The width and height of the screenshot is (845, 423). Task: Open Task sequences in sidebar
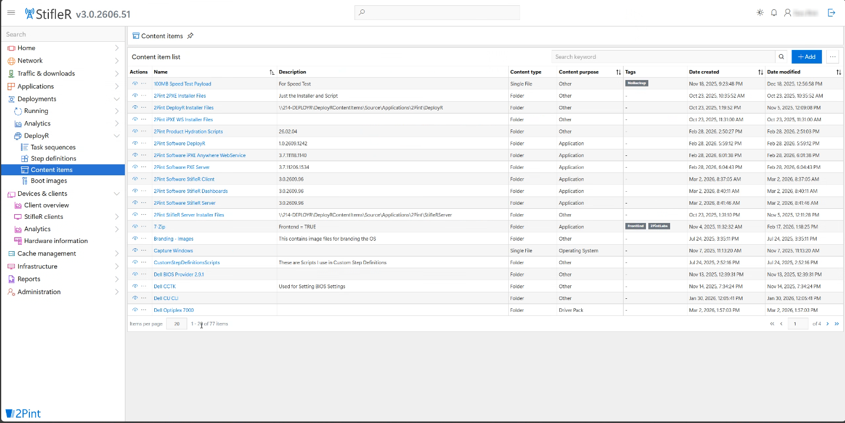tap(53, 147)
